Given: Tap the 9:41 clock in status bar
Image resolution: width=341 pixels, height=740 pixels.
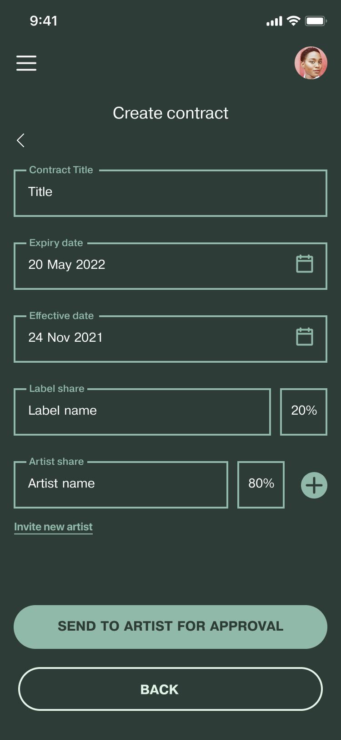Looking at the screenshot, I should coord(44,21).
